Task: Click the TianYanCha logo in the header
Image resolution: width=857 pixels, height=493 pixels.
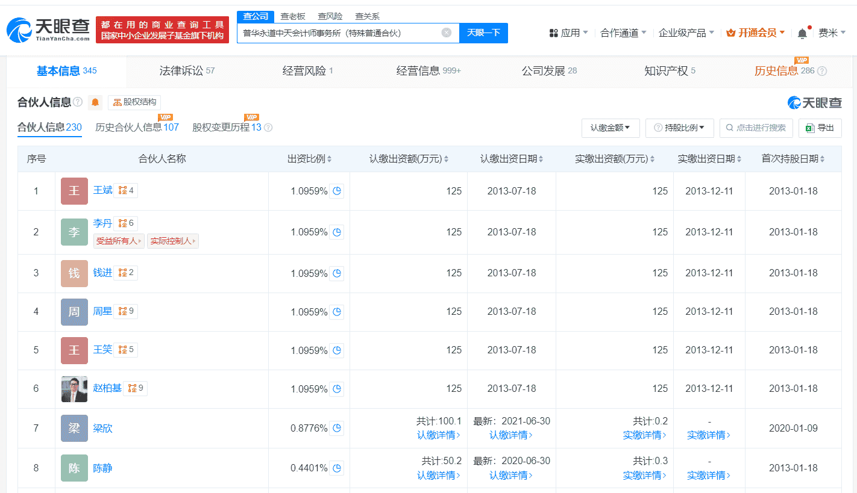Action: [48, 30]
